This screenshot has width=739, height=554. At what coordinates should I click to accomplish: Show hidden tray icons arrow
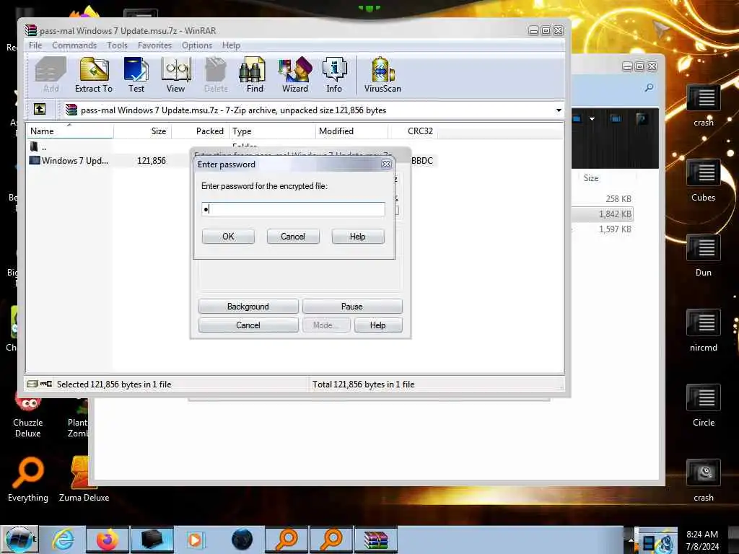(631, 540)
